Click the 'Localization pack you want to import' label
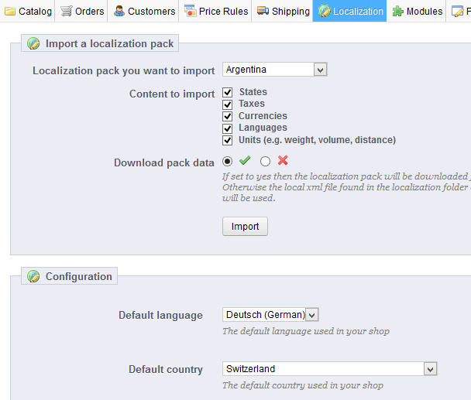 (123, 71)
